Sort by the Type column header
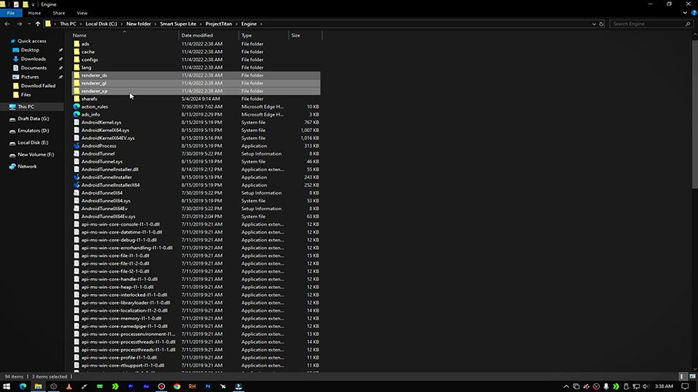Image resolution: width=698 pixels, height=392 pixels. [264, 35]
